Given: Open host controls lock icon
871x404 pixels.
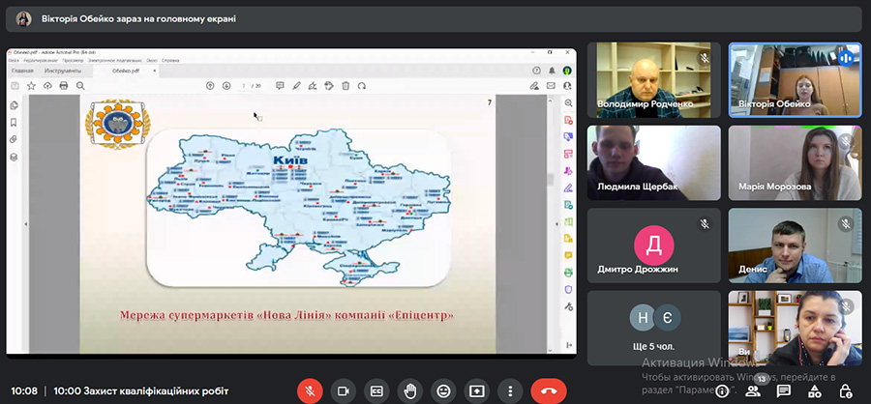Looking at the screenshot, I should [x=846, y=390].
